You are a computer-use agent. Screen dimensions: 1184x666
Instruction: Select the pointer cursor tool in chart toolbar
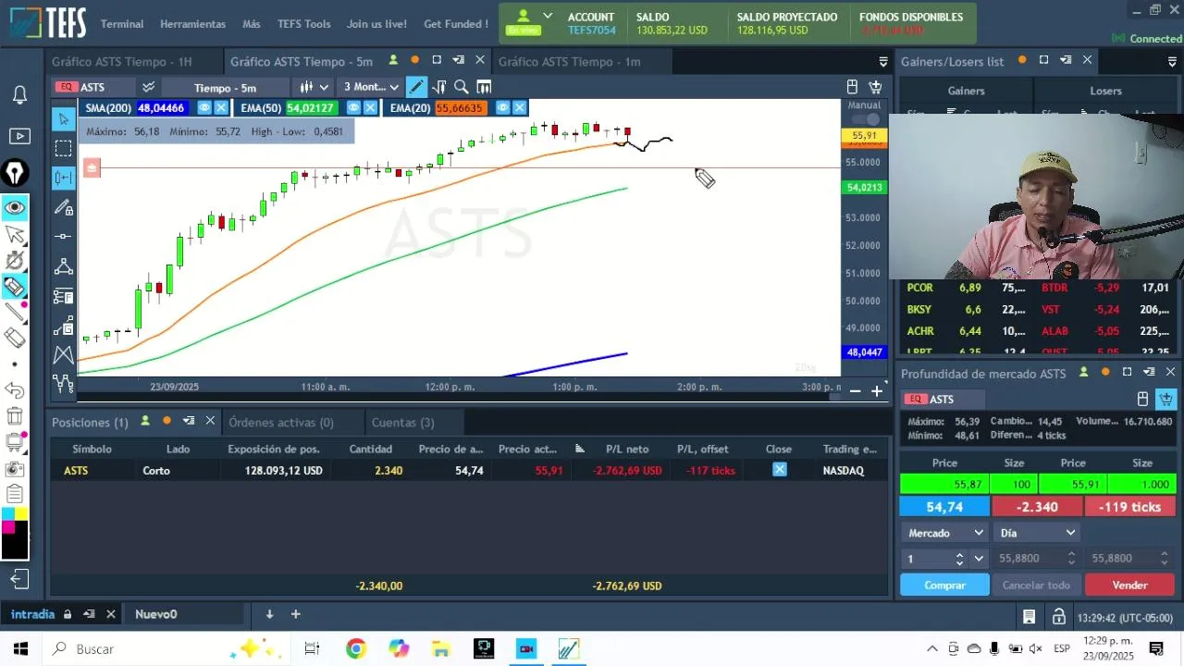(63, 118)
